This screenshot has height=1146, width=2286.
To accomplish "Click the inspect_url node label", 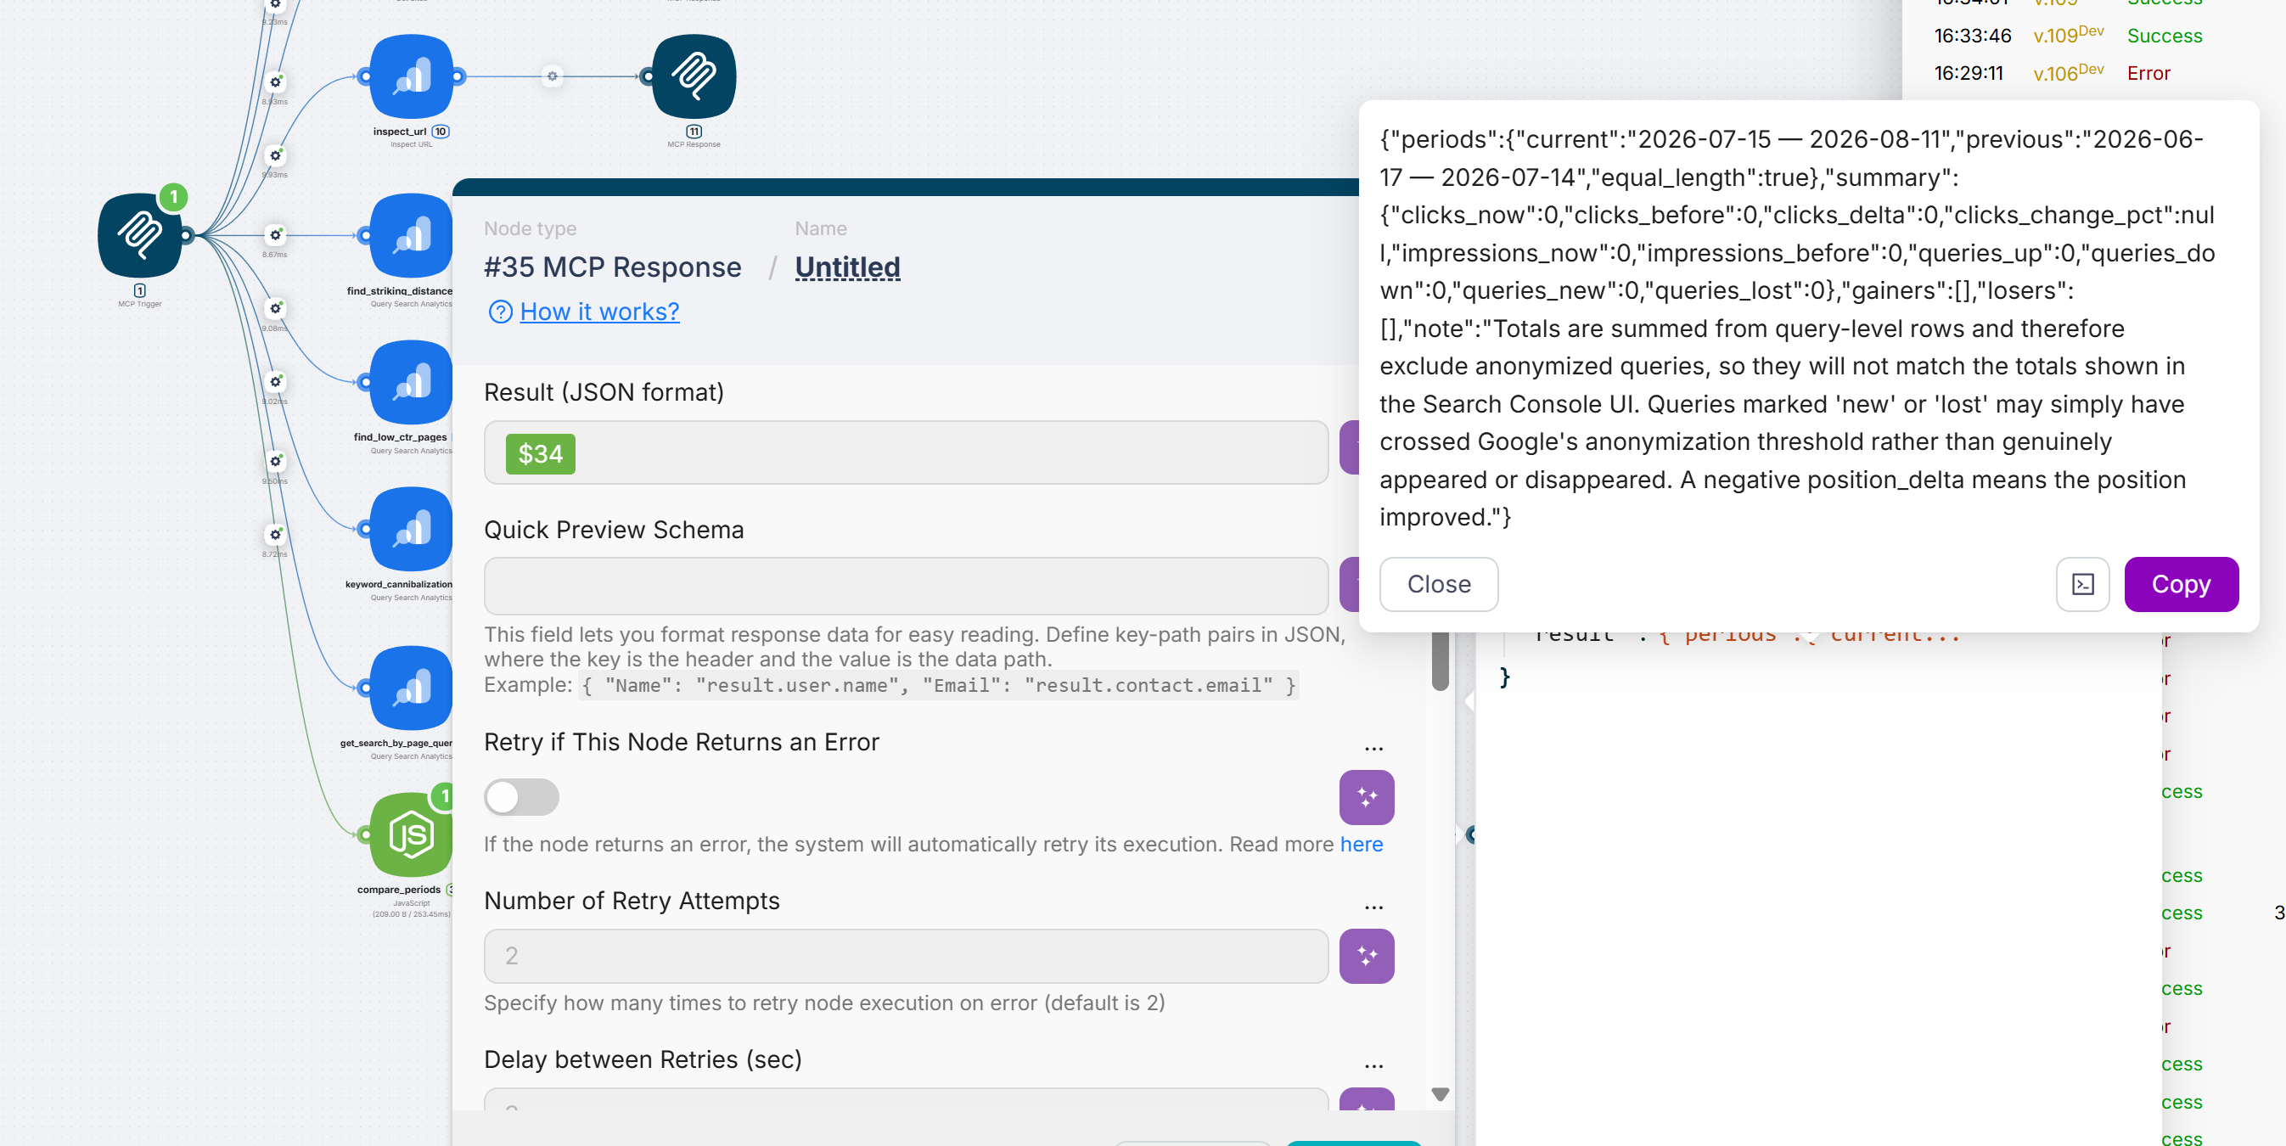I will [399, 132].
